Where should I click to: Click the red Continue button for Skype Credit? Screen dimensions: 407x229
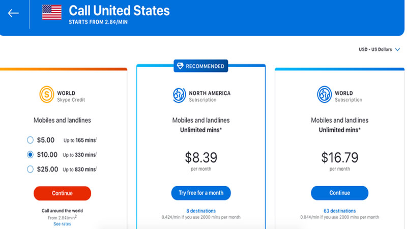click(x=62, y=193)
